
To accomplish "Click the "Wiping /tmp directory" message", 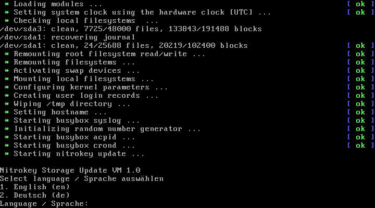I will tap(72, 104).
